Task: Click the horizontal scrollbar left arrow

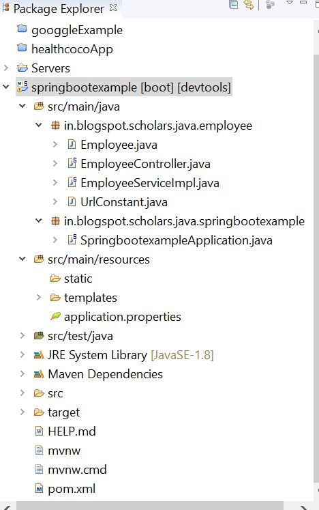Action: [7, 507]
